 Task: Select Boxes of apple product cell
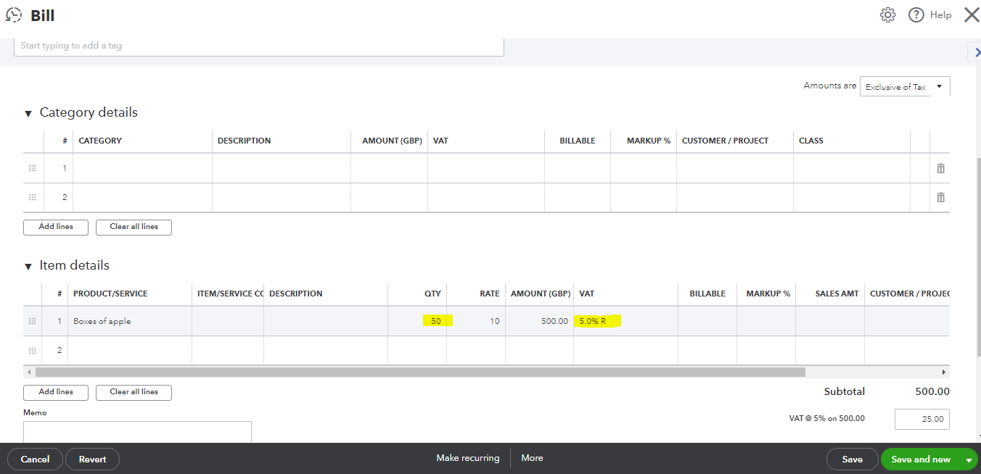click(129, 321)
